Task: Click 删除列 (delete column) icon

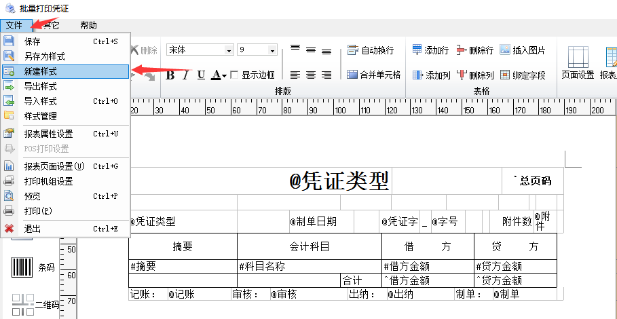Action: pos(475,75)
